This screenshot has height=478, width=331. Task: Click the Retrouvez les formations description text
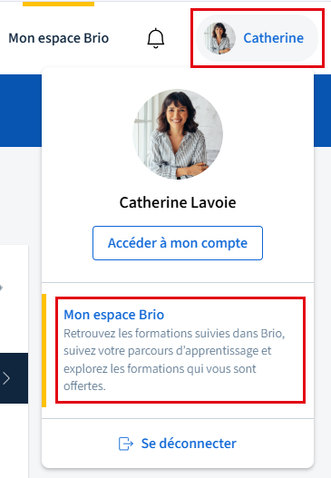(174, 360)
